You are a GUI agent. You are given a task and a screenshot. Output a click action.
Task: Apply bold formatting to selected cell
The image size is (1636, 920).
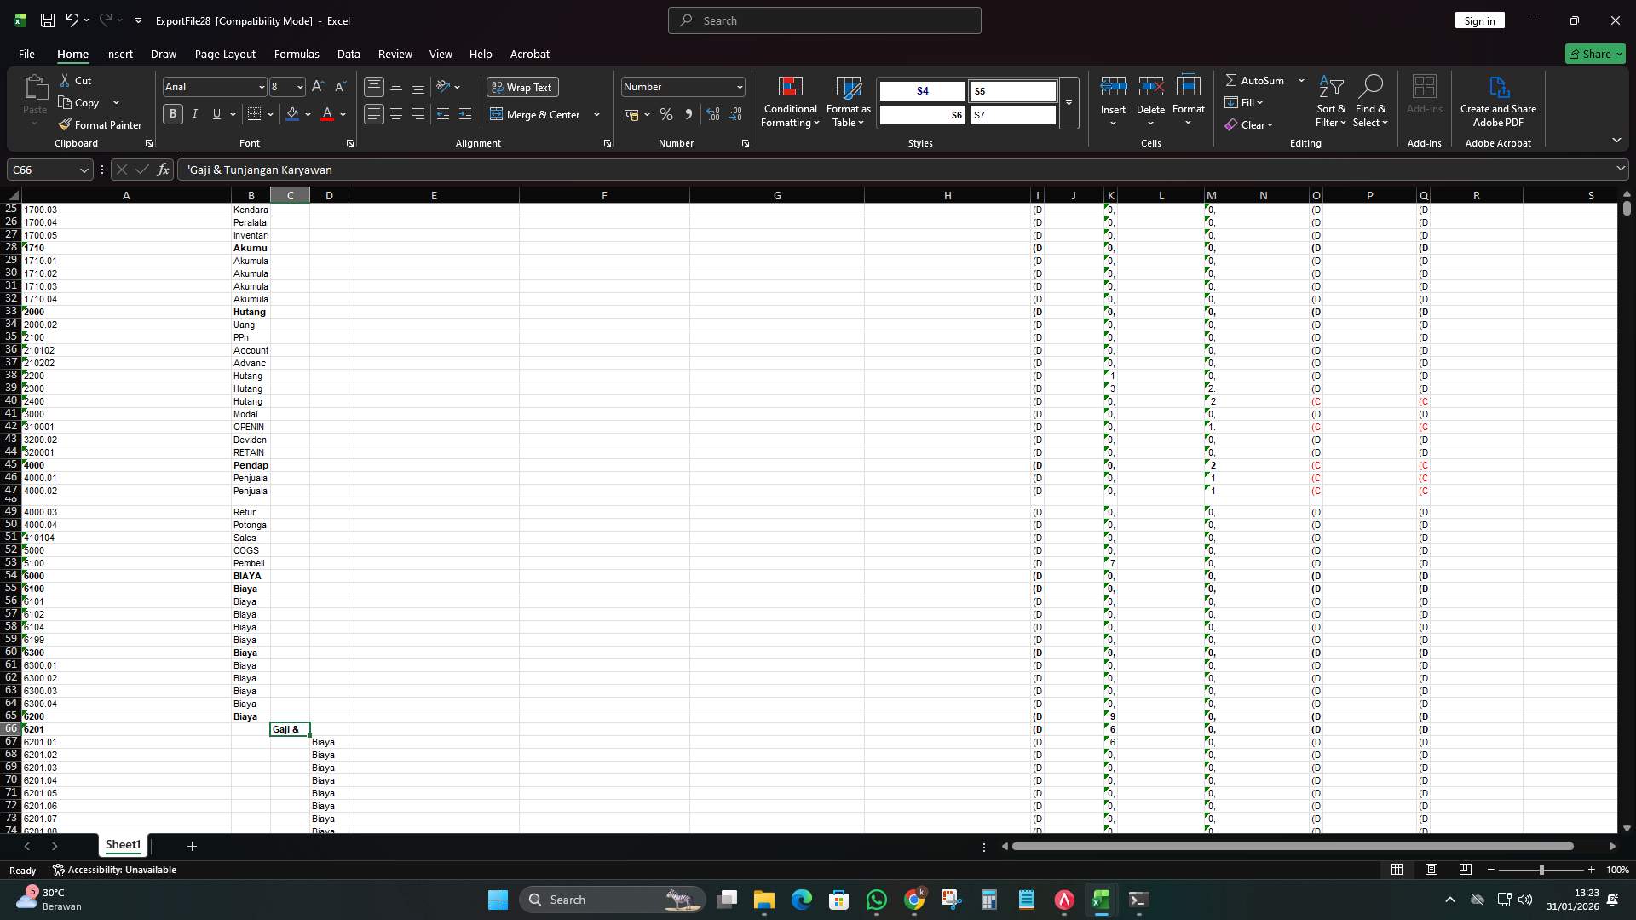172,113
